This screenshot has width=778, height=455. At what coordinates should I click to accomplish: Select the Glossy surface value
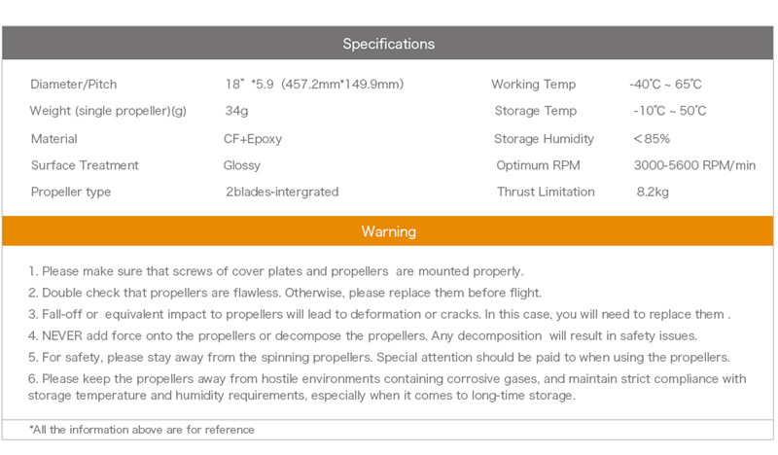point(242,165)
